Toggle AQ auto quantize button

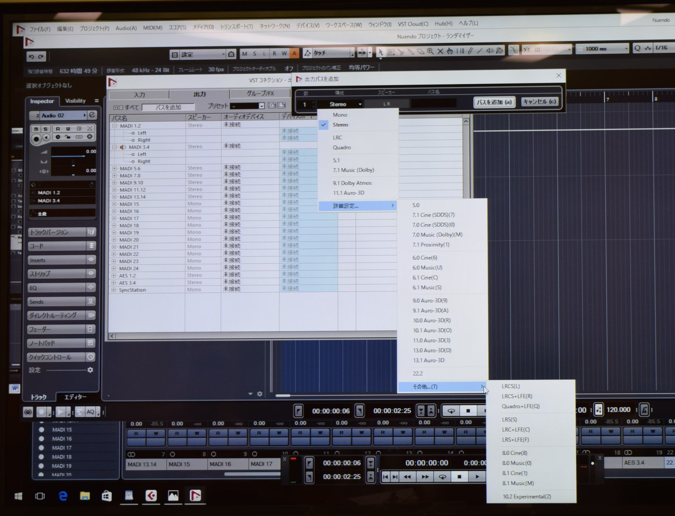pyautogui.click(x=90, y=412)
